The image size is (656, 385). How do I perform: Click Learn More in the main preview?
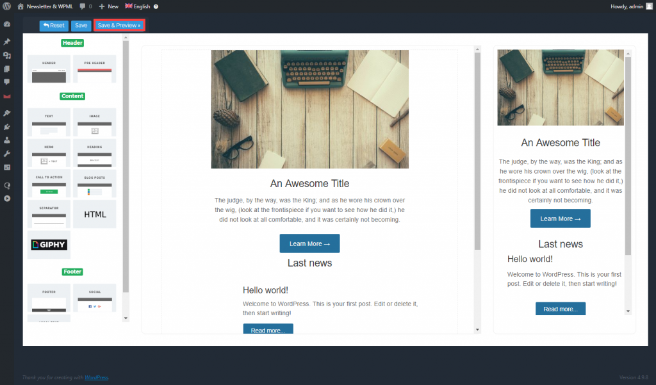coord(309,243)
